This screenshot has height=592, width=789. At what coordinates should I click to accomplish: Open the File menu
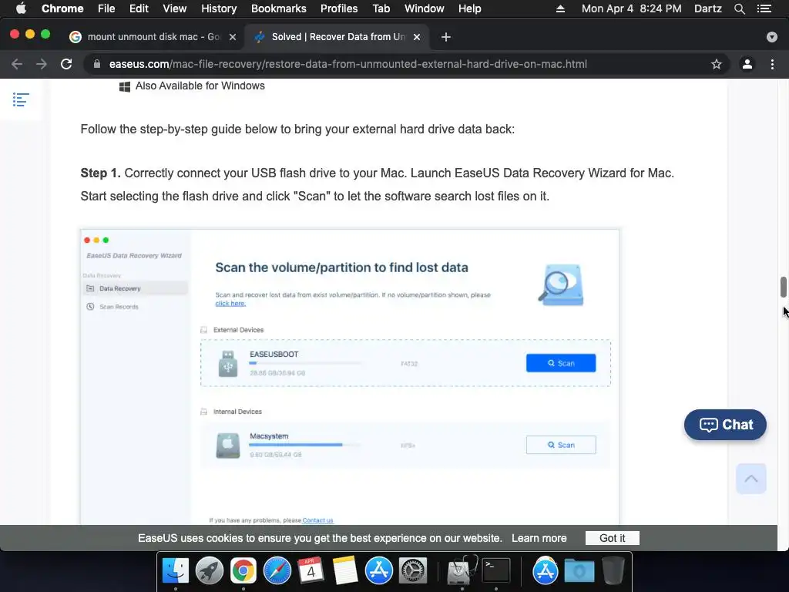(x=106, y=8)
